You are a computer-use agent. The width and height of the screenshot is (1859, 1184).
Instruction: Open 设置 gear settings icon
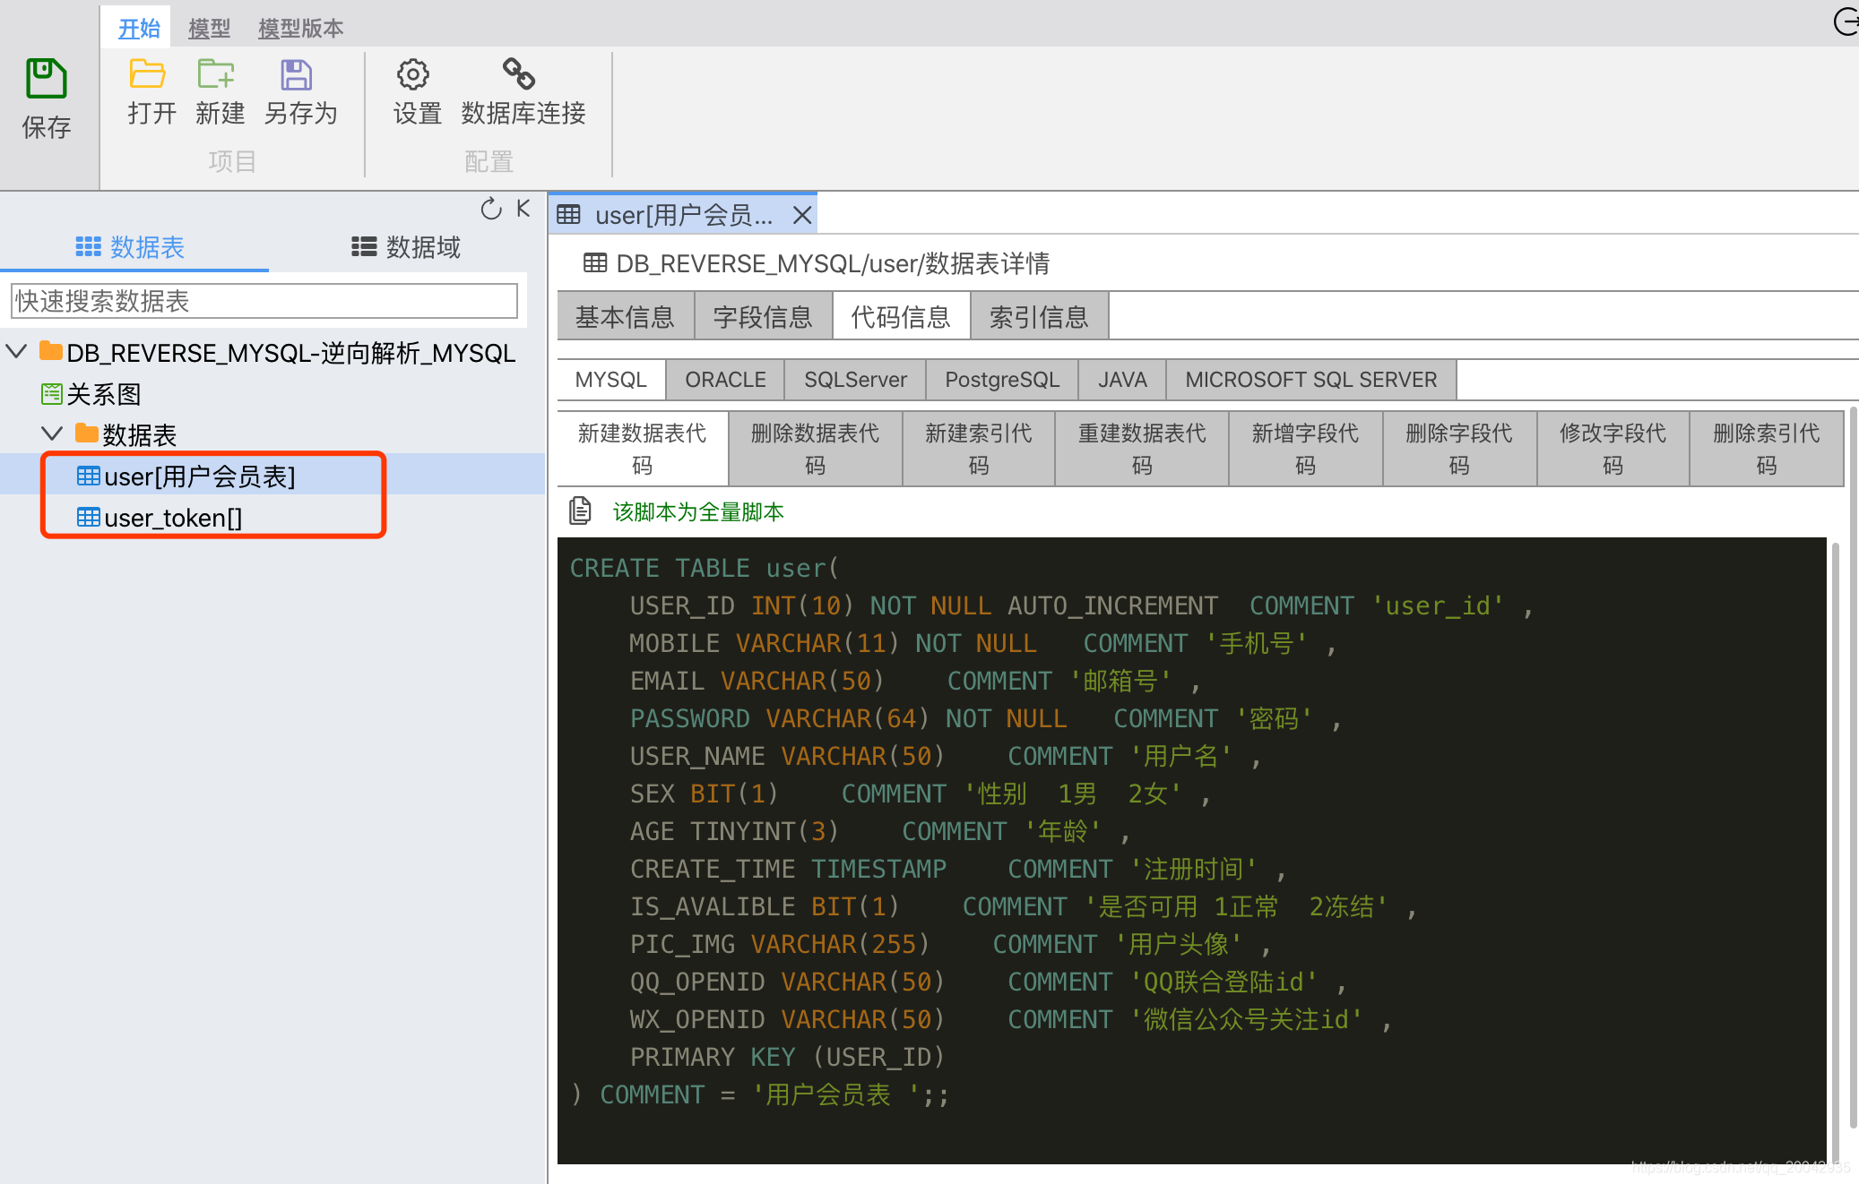413,74
